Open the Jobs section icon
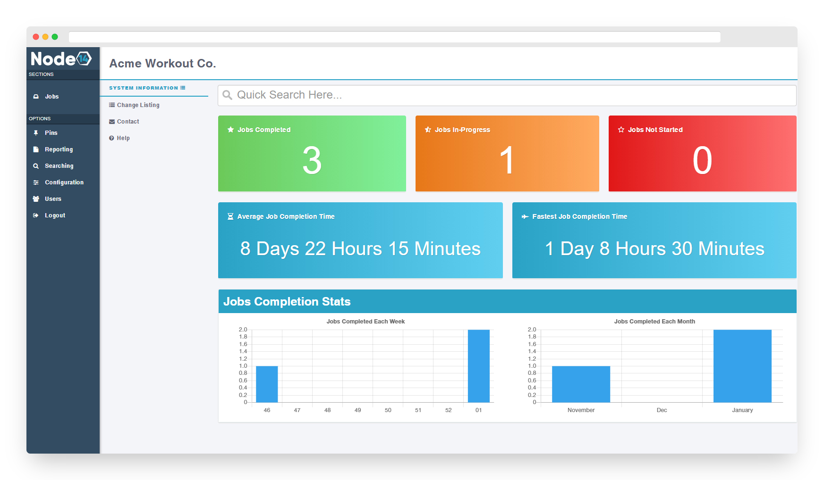The width and height of the screenshot is (824, 480). point(36,97)
